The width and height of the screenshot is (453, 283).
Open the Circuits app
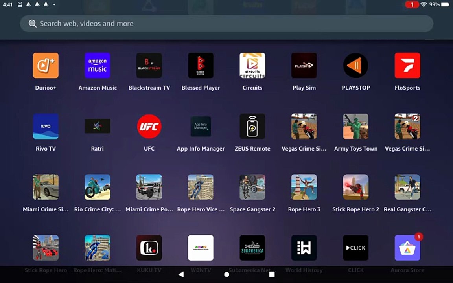click(x=252, y=66)
